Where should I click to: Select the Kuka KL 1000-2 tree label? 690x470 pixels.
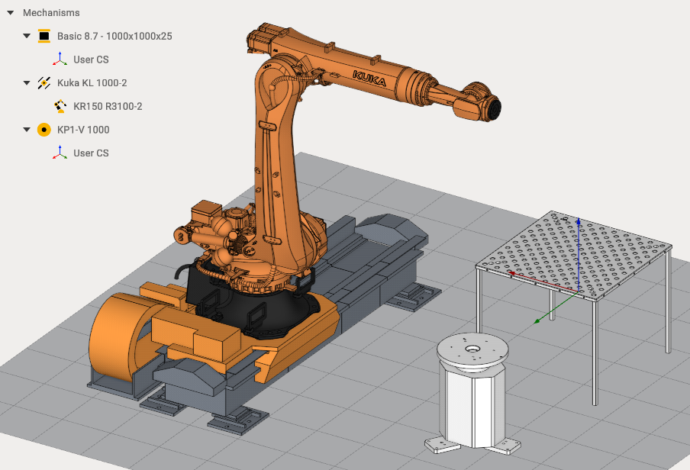tap(92, 82)
